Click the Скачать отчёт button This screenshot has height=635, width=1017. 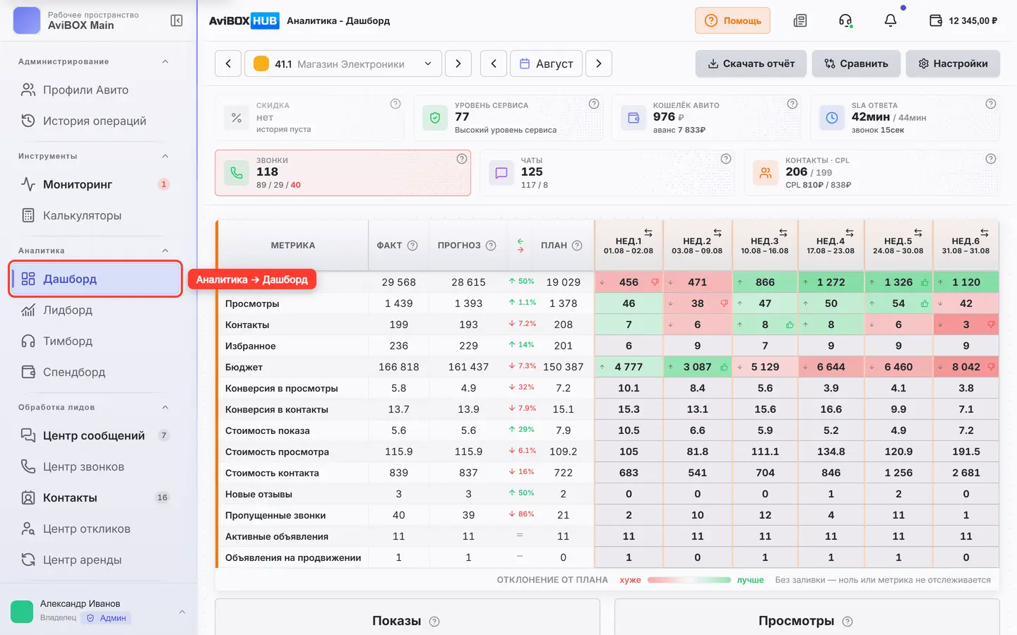(751, 64)
